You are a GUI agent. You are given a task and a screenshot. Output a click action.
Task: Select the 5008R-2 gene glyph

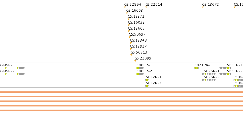[140, 74]
